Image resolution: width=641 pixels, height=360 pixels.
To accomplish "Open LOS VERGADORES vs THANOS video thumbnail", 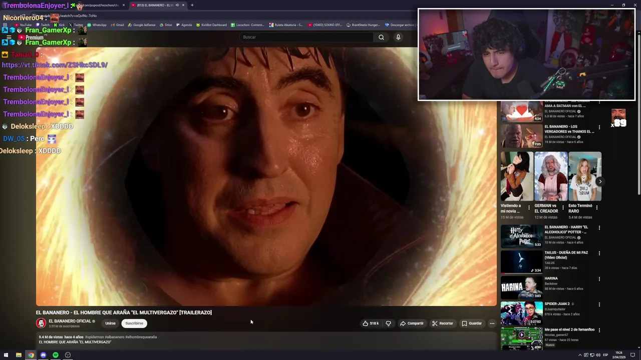I will click(x=521, y=135).
